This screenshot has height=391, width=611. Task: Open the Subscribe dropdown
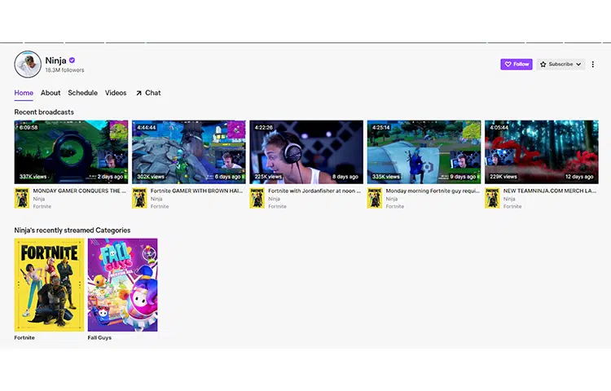[x=560, y=64]
